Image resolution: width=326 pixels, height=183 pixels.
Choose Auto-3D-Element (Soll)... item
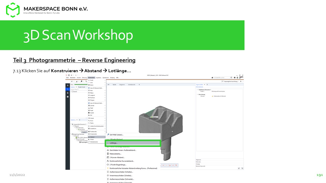[x=96, y=103]
